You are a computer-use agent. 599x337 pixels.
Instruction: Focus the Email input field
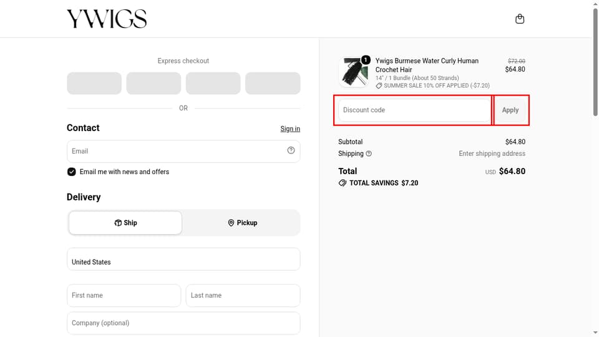click(183, 151)
